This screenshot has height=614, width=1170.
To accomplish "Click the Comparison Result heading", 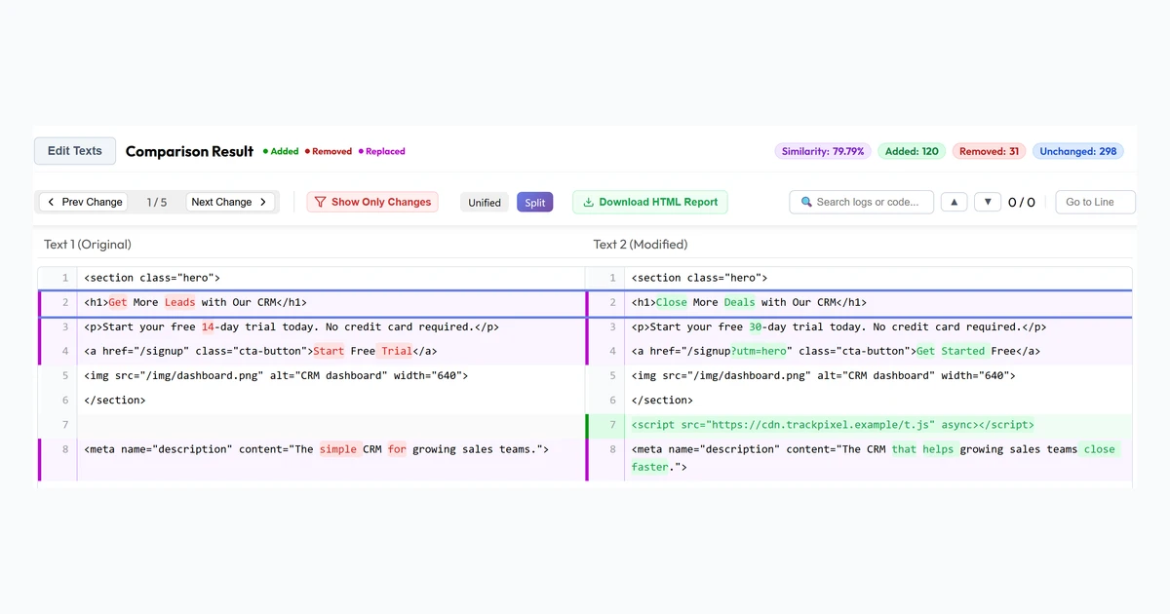I will (x=189, y=151).
